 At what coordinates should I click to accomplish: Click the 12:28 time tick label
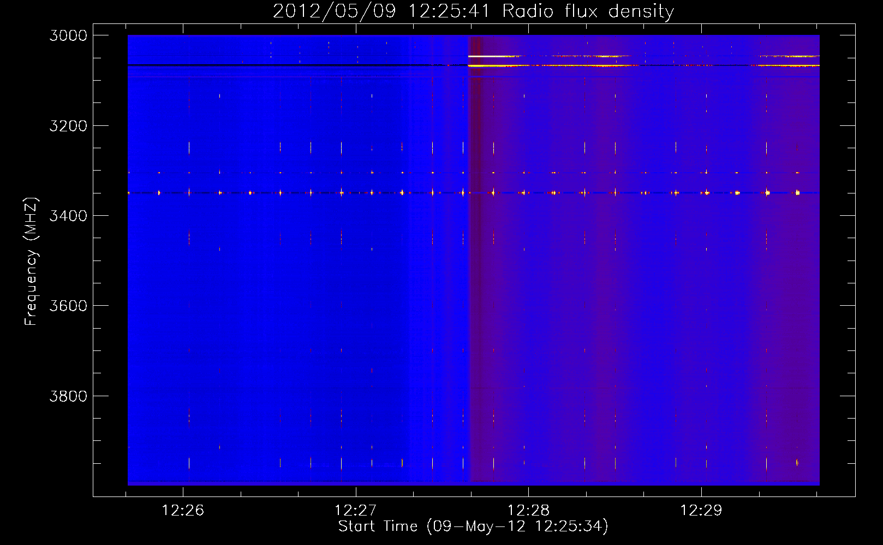tap(528, 510)
